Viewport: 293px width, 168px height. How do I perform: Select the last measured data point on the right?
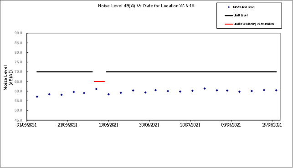pos(276,90)
